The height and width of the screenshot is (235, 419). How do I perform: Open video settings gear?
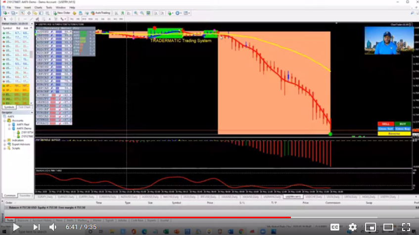[x=353, y=227]
